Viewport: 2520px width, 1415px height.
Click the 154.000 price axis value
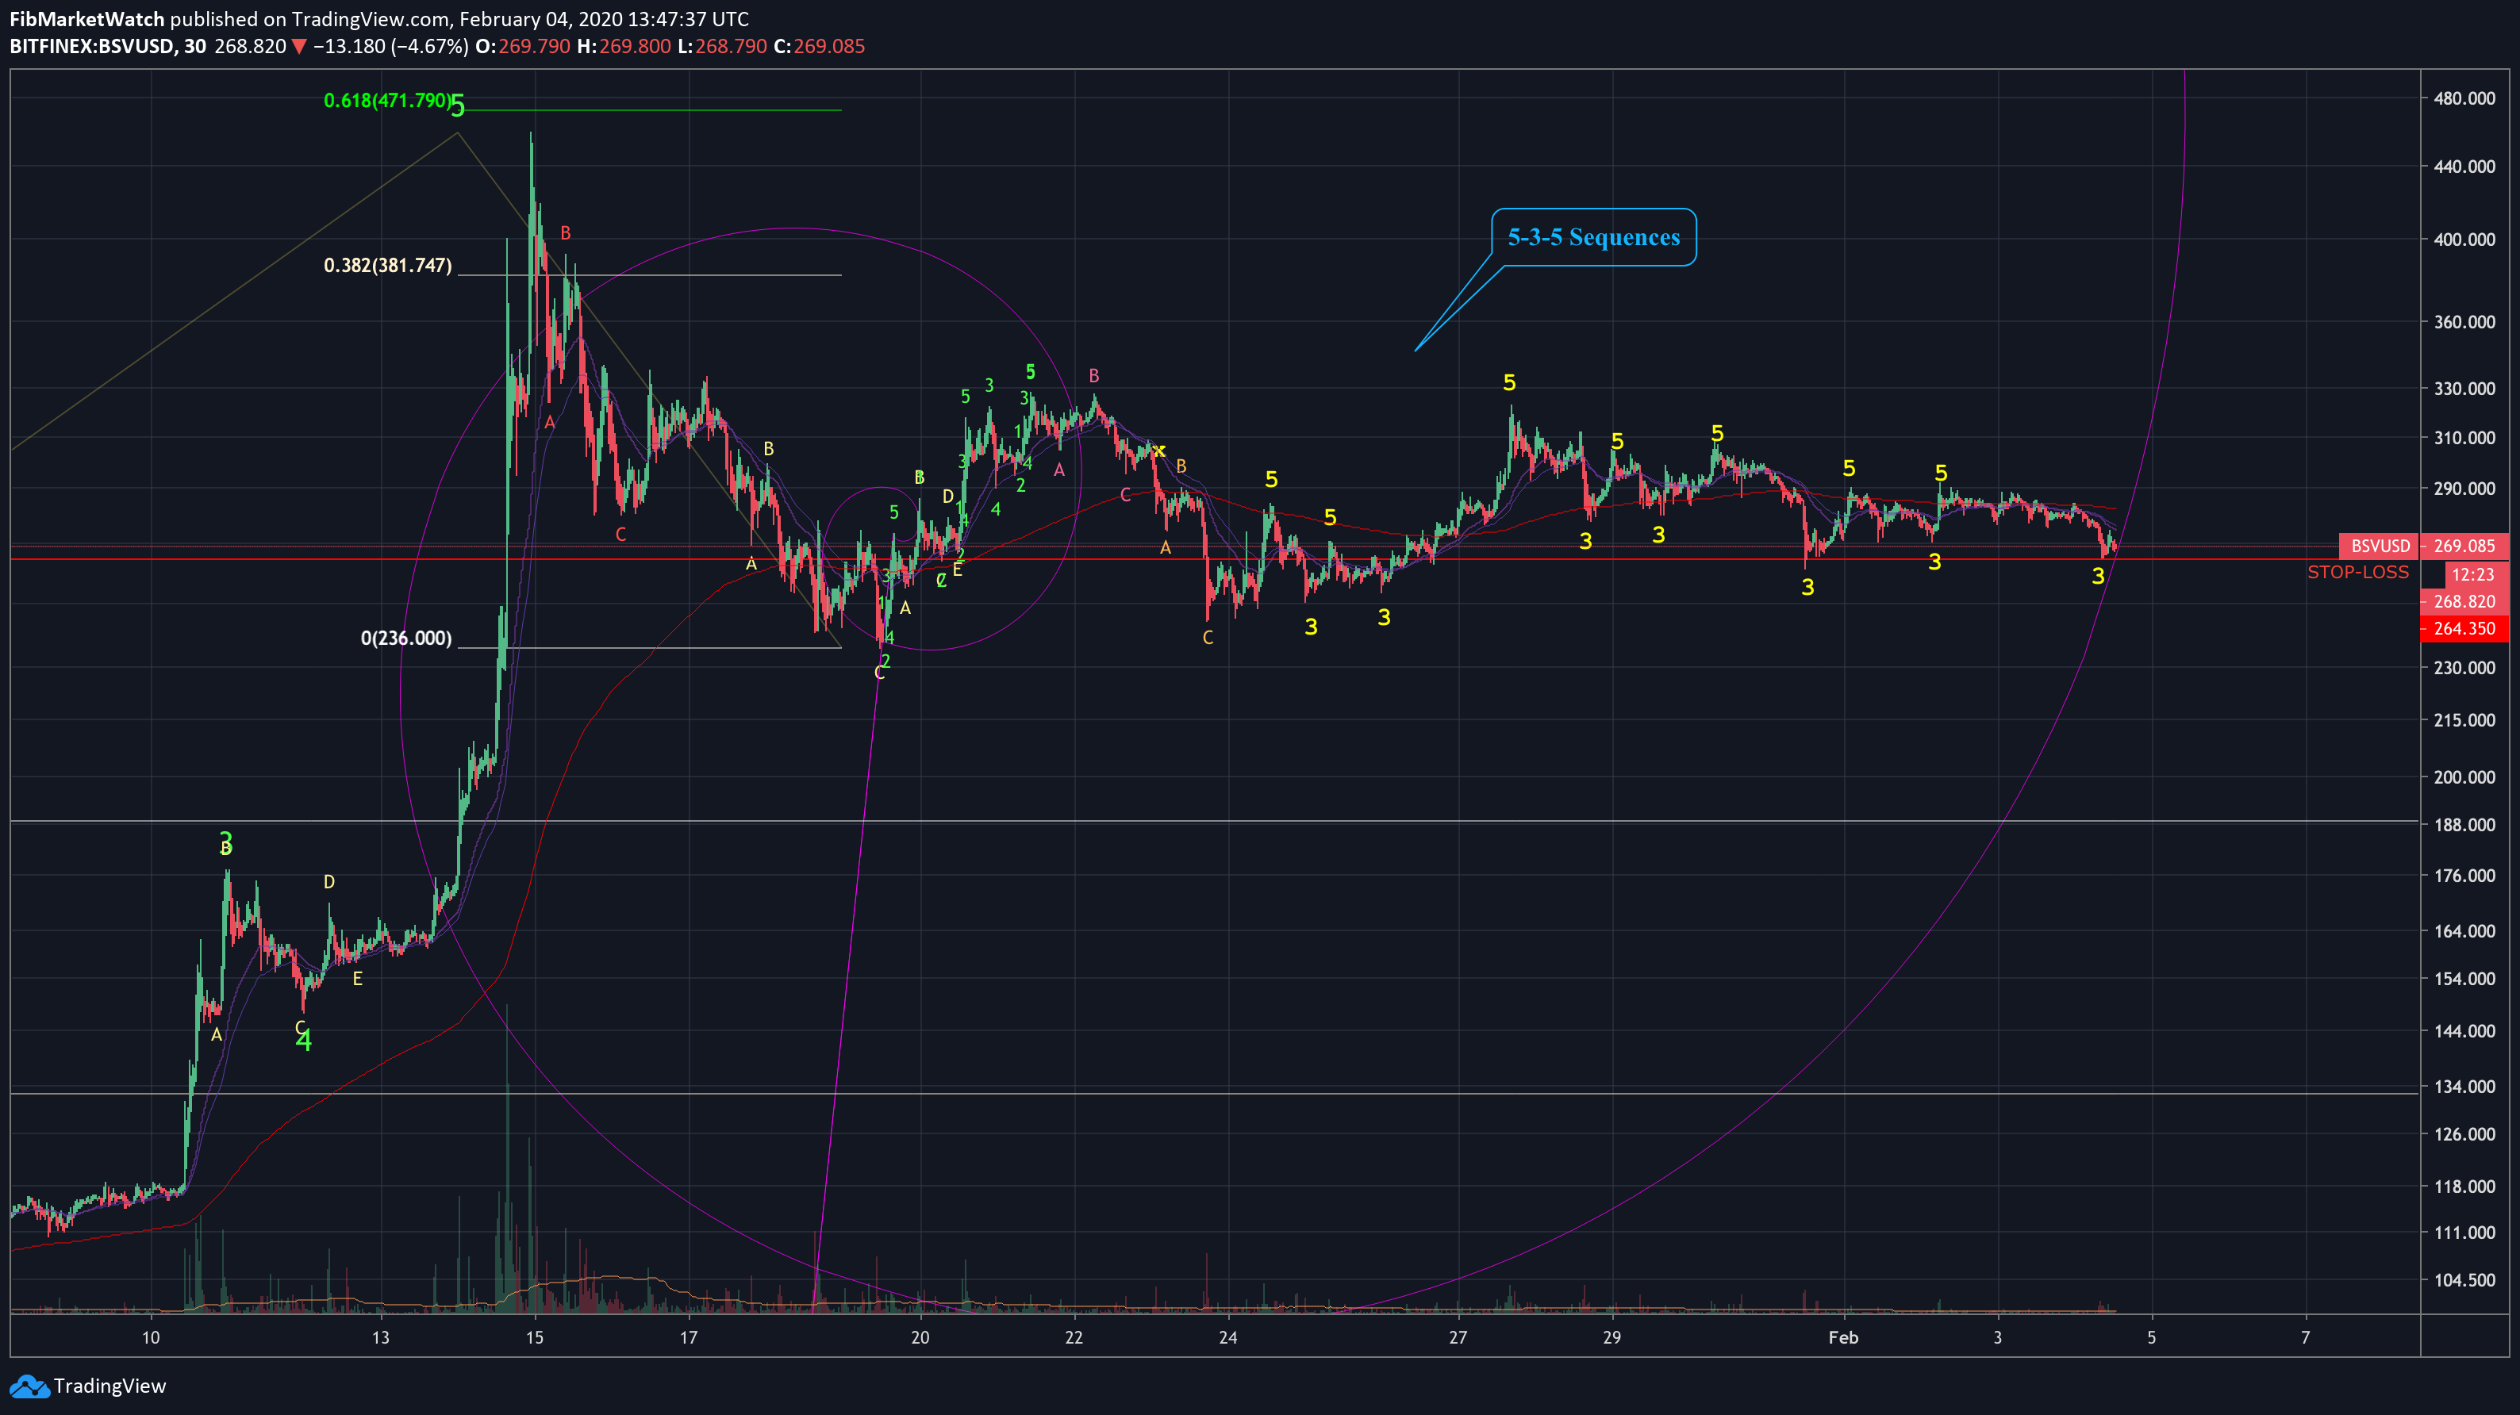2464,978
